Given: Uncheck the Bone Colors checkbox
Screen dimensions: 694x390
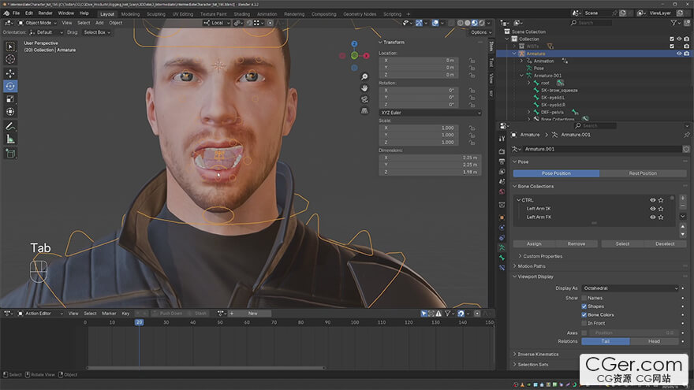Looking at the screenshot, I should click(584, 314).
